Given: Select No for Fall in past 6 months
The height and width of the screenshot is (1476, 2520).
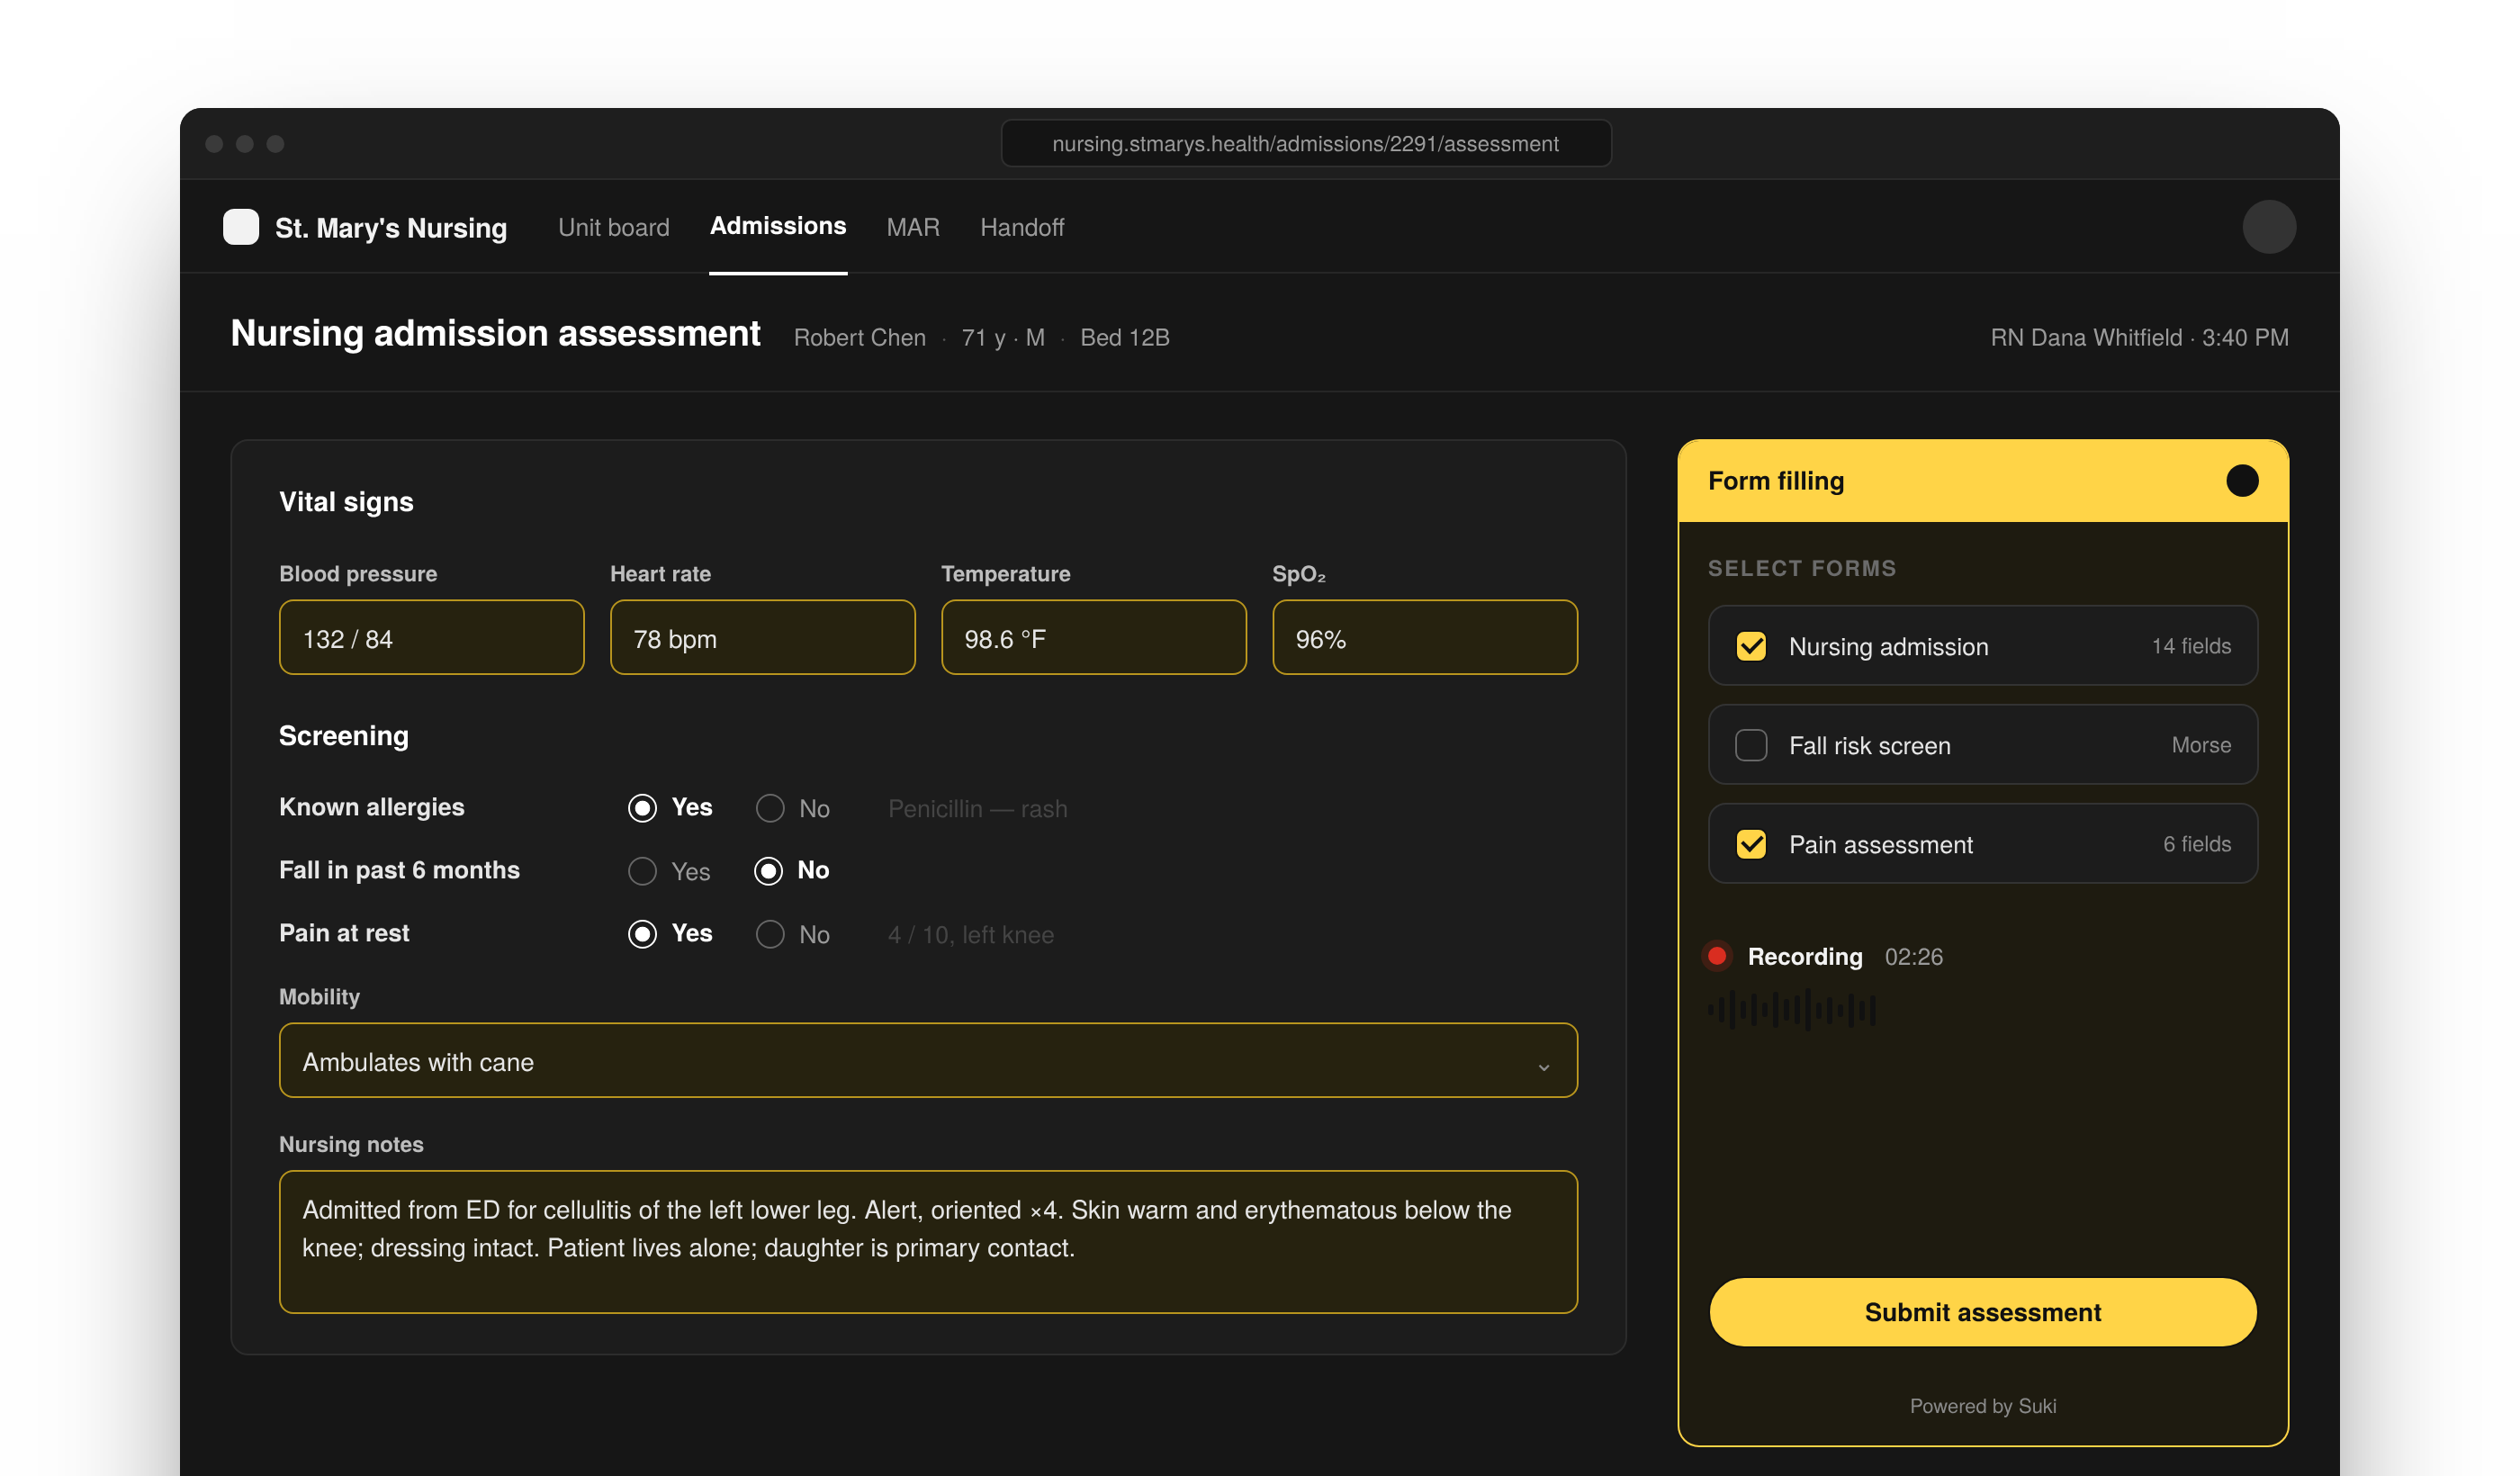Looking at the screenshot, I should (768, 871).
